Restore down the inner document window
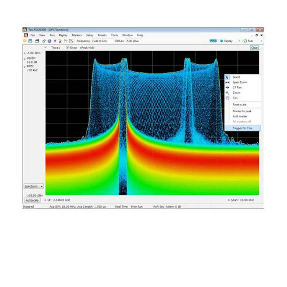 click(x=257, y=35)
